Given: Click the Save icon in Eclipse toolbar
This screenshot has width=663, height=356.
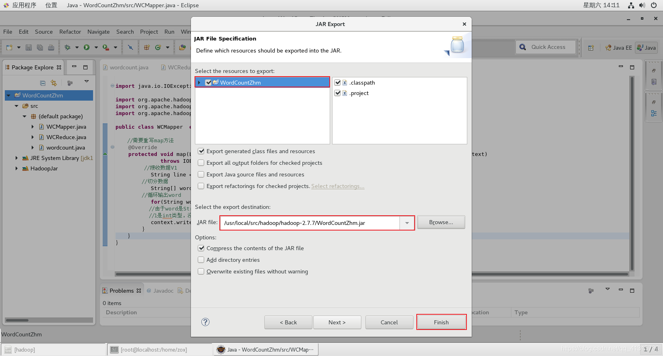Looking at the screenshot, I should pos(29,47).
